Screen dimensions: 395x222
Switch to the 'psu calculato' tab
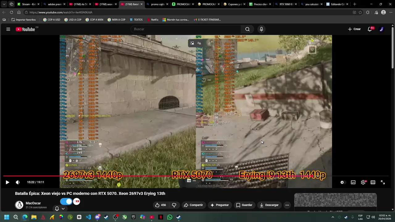tap(312, 4)
